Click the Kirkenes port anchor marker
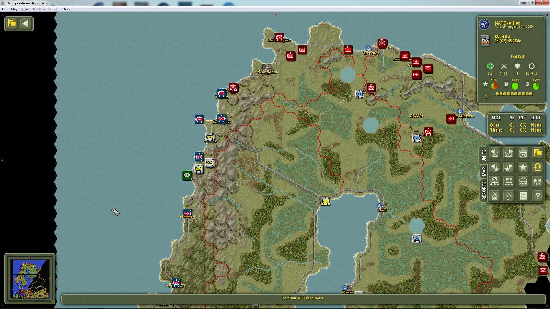This screenshot has width=550, height=309. [368, 48]
